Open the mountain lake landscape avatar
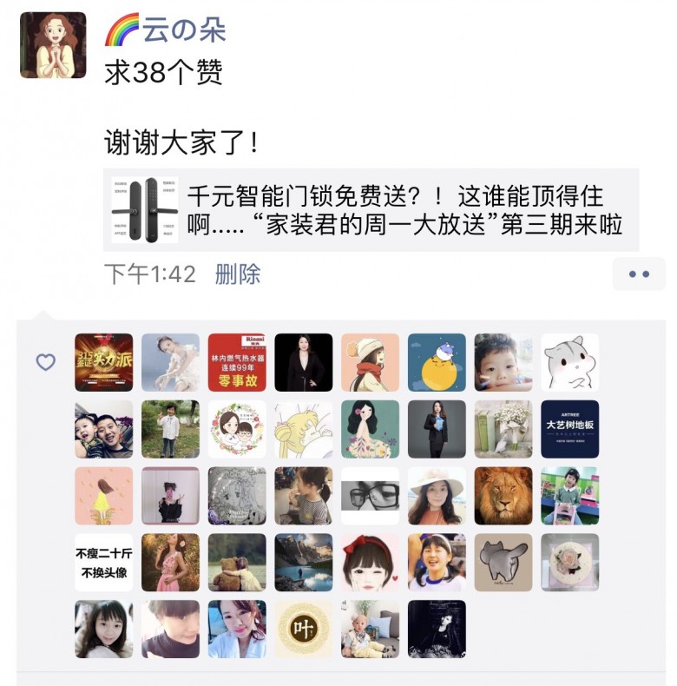This screenshot has width=677, height=686. [x=304, y=562]
